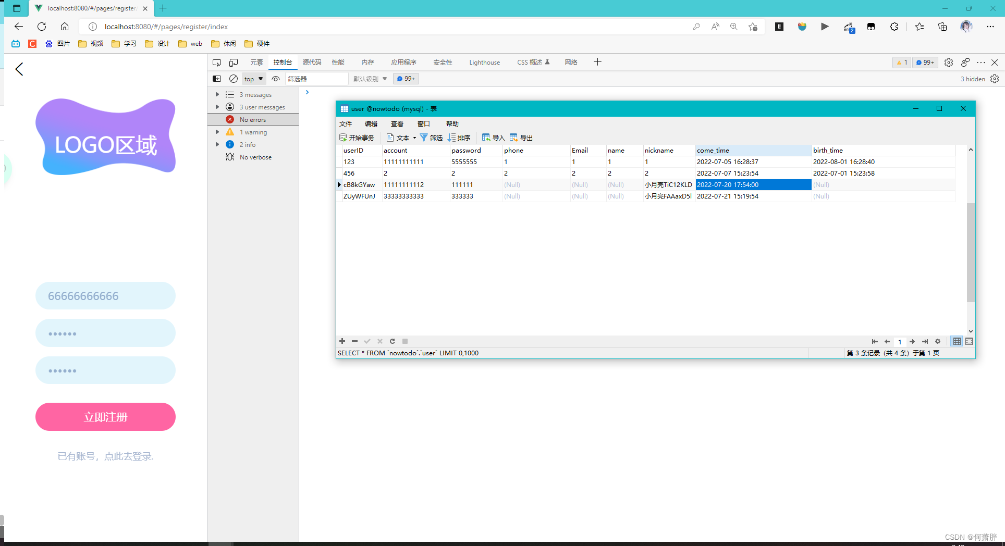Toggle the device emulation toolbar
Screen dimensions: 1005x546
tap(233, 62)
